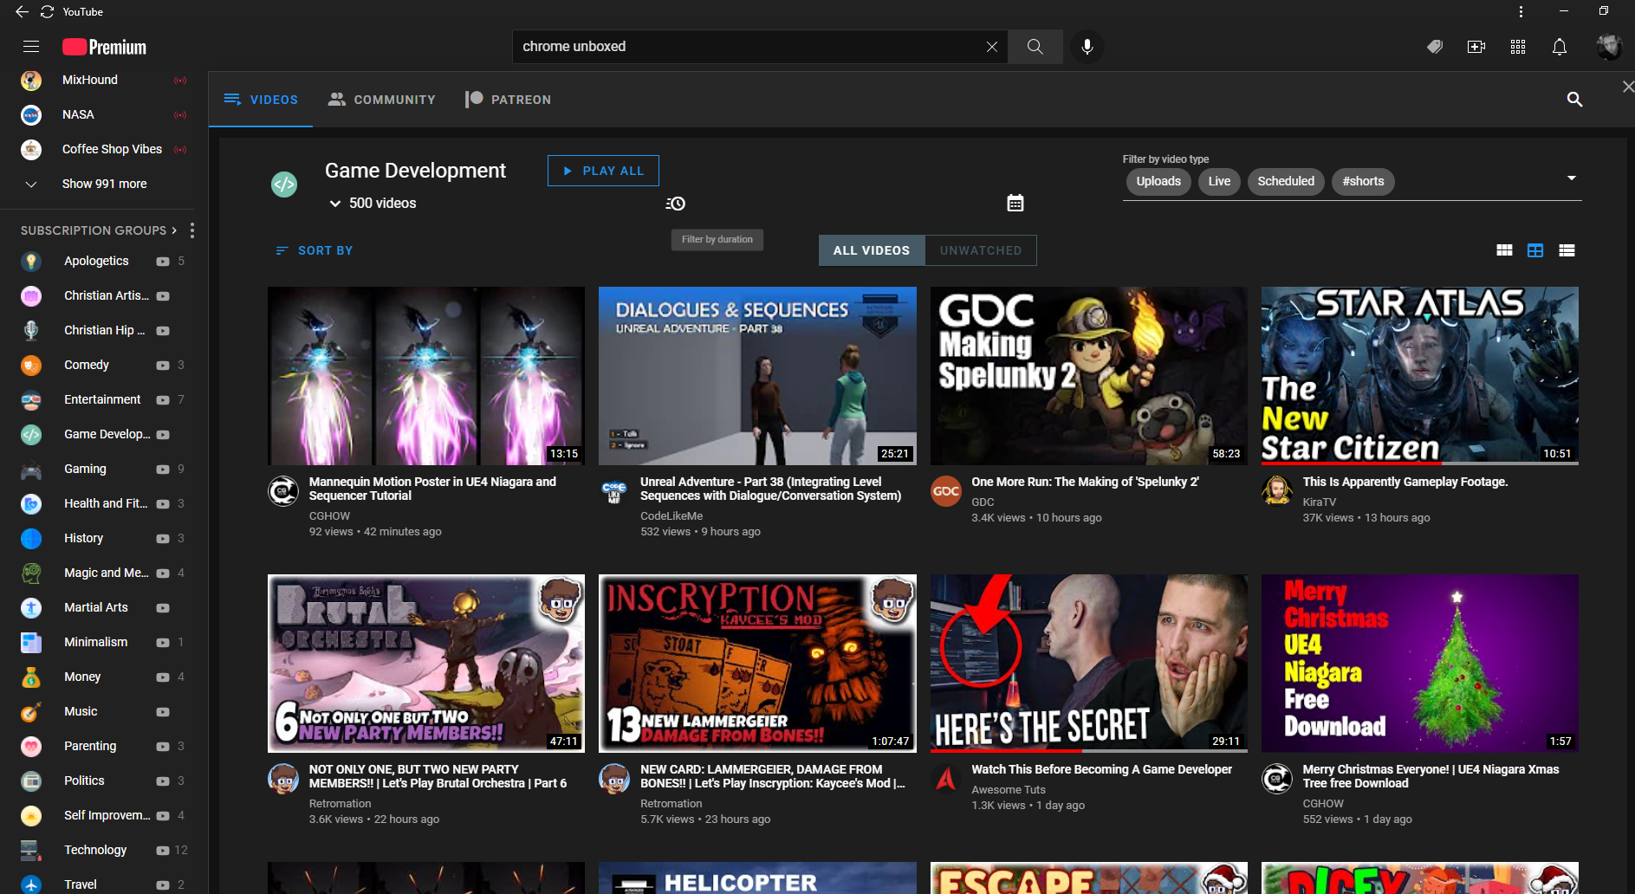Enable the #shorts video type filter

coord(1362,182)
